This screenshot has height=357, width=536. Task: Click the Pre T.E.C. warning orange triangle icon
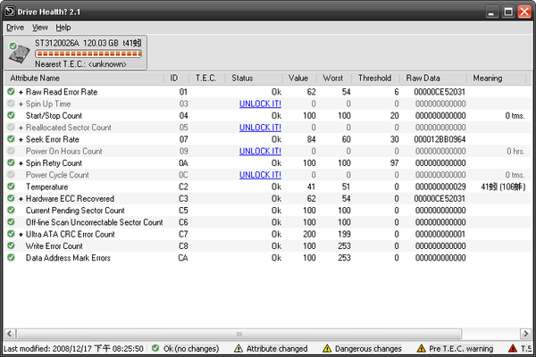click(421, 348)
